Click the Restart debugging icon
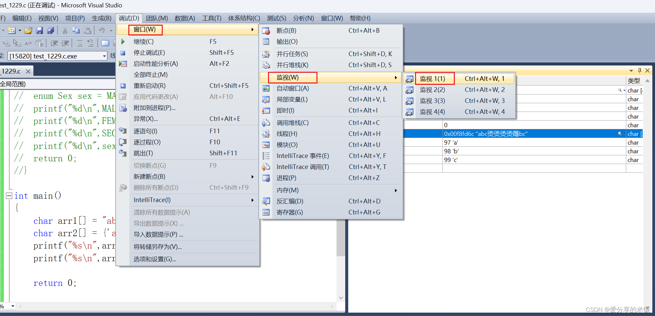 (x=123, y=86)
